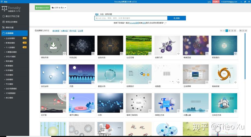
Task: Jump to page 74 of templates
Action: [240, 31]
